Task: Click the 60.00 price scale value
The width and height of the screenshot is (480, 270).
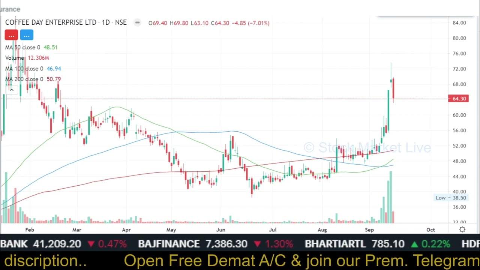Action: pos(459,115)
